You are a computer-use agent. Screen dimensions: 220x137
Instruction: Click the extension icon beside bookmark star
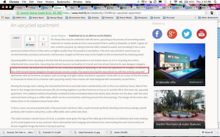pyautogui.click(x=212, y=13)
